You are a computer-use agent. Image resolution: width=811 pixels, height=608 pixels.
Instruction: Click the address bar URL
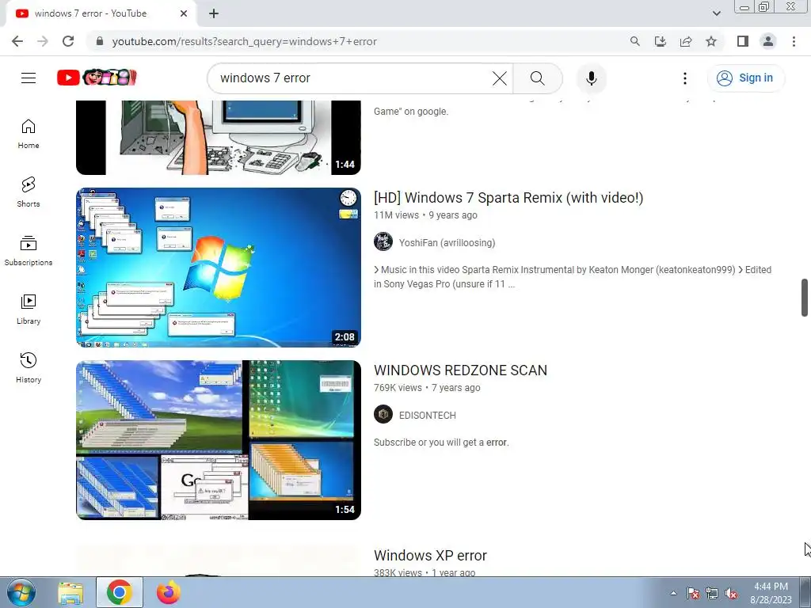click(x=244, y=41)
